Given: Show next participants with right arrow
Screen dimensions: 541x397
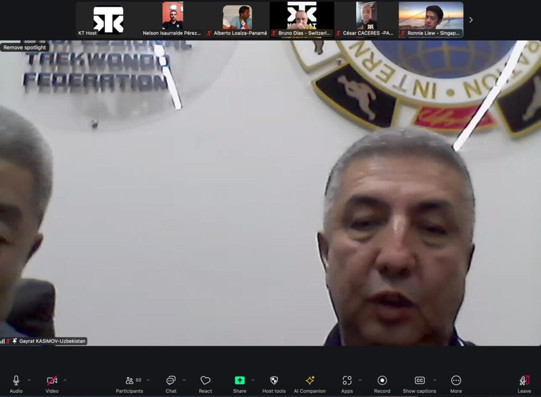Looking at the screenshot, I should tap(471, 20).
